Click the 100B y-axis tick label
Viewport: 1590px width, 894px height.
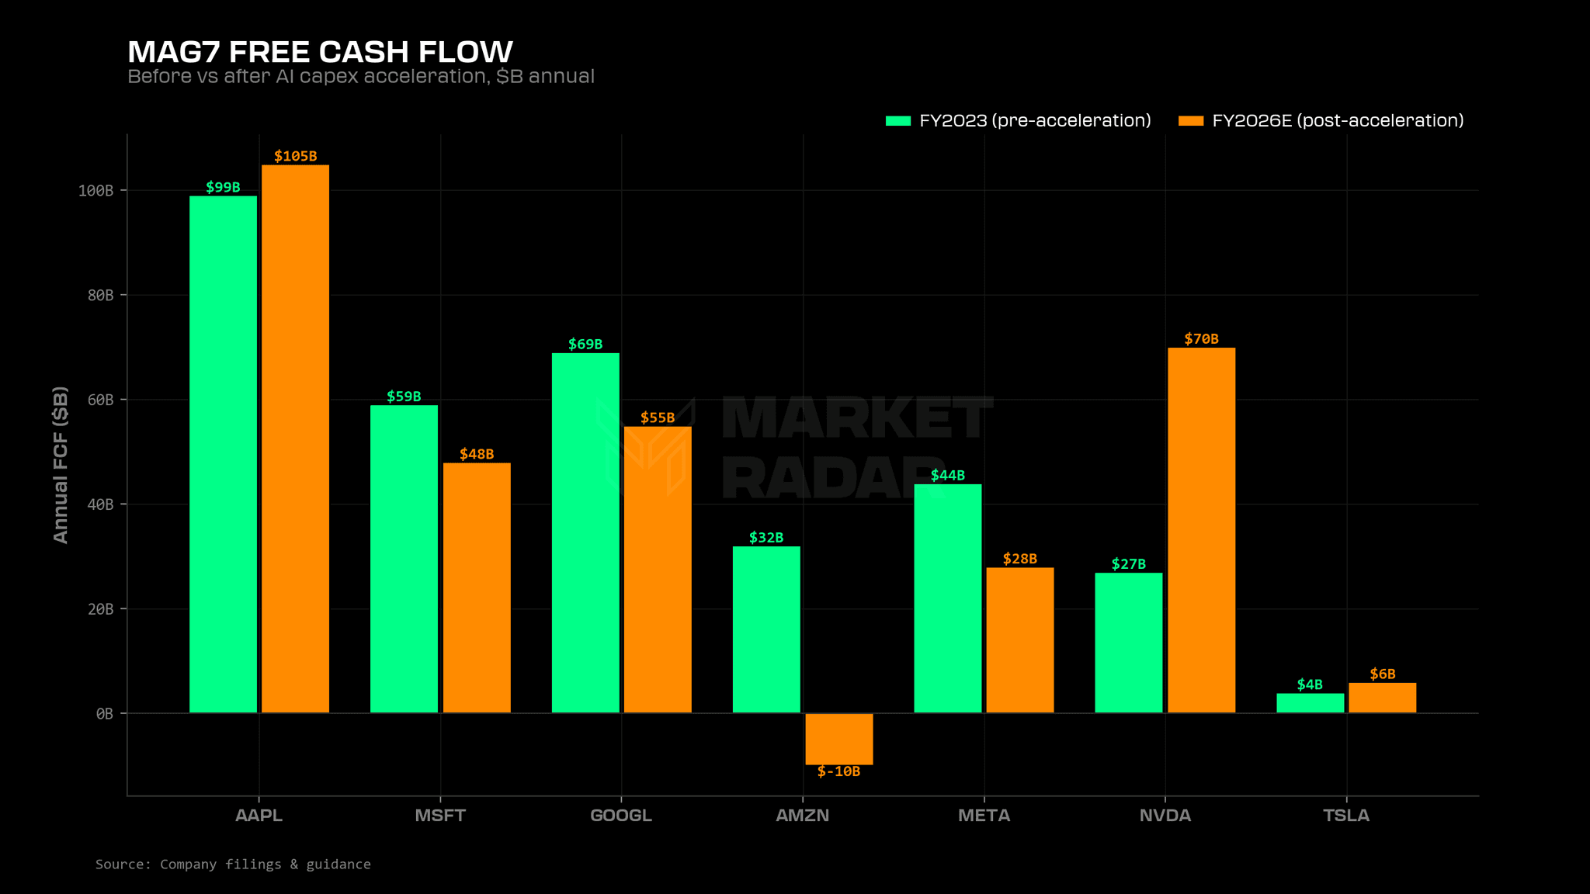[x=96, y=191]
